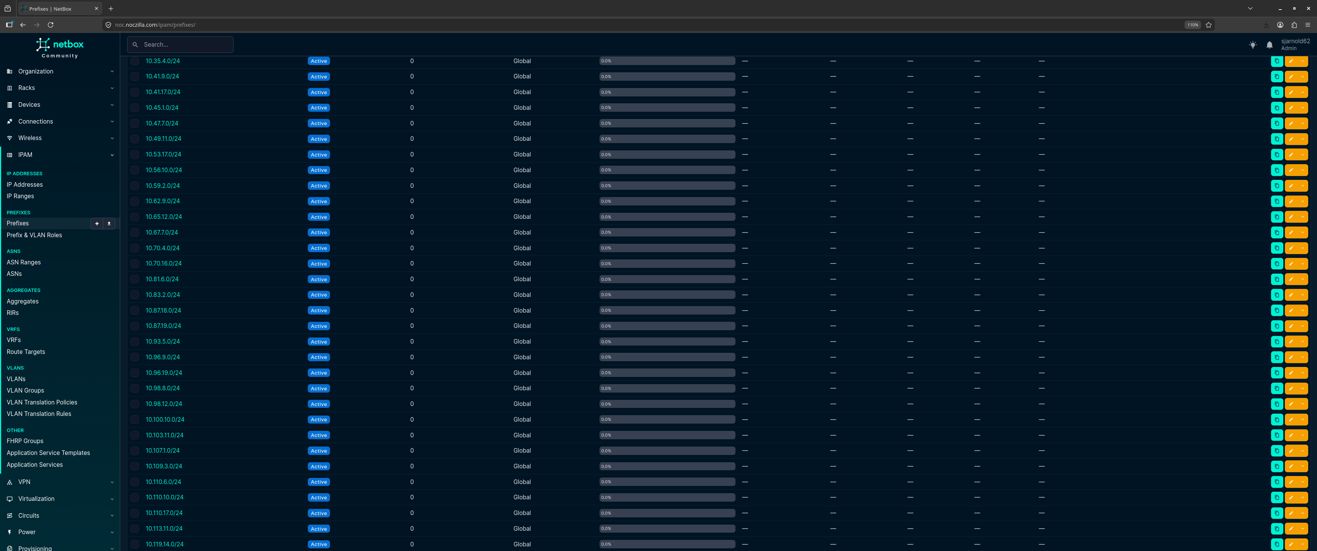Click the NetBox Community logo

point(60,48)
